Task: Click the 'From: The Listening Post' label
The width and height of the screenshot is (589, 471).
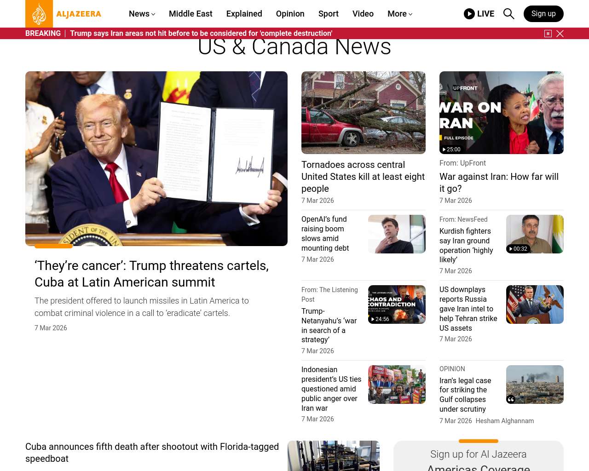Action: 329,294
